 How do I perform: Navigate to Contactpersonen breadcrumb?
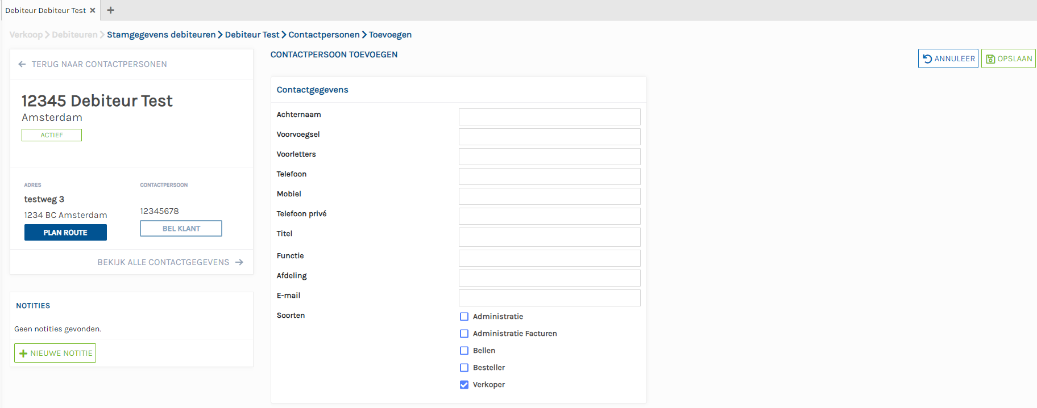click(x=323, y=35)
